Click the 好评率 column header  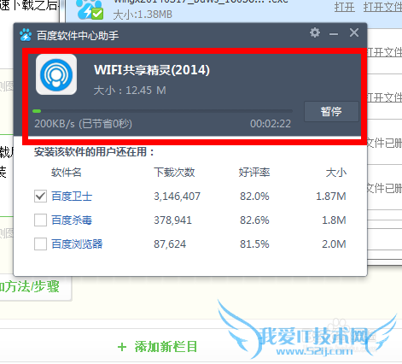tap(254, 173)
